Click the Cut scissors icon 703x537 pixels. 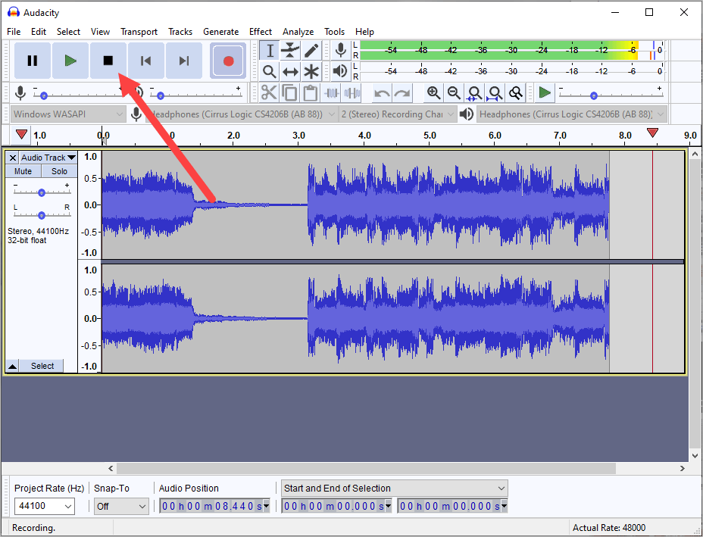point(269,93)
